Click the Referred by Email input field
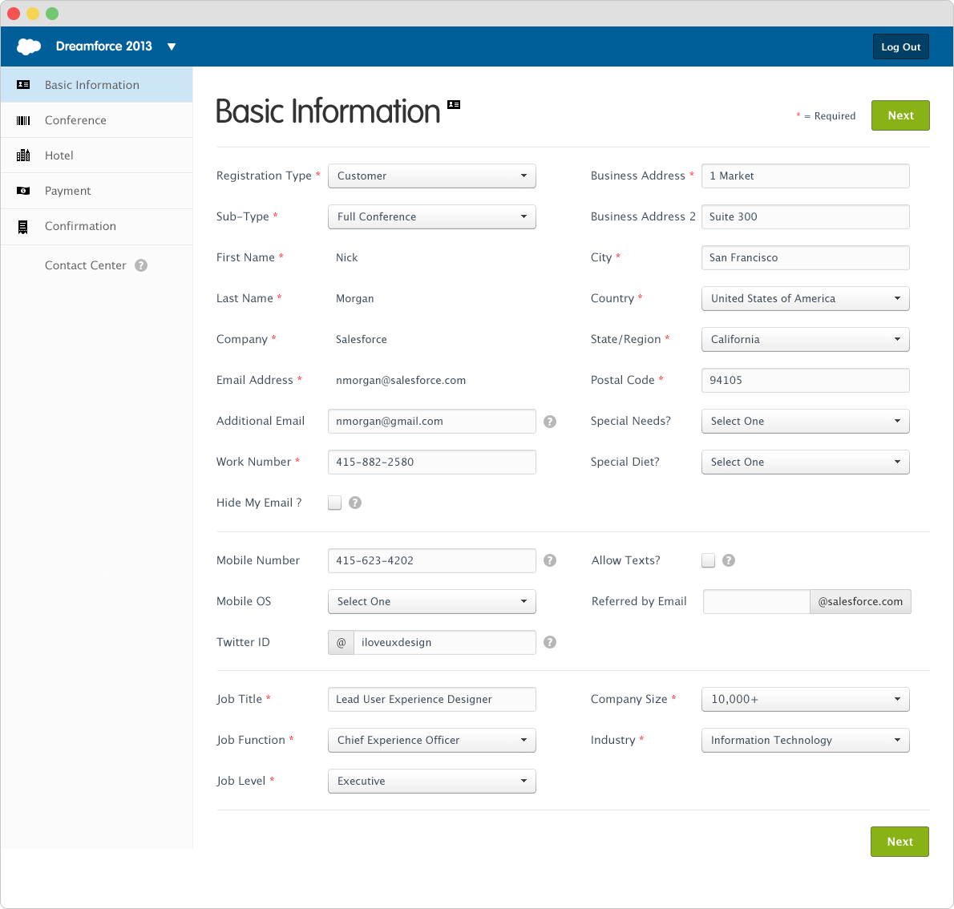 756,601
